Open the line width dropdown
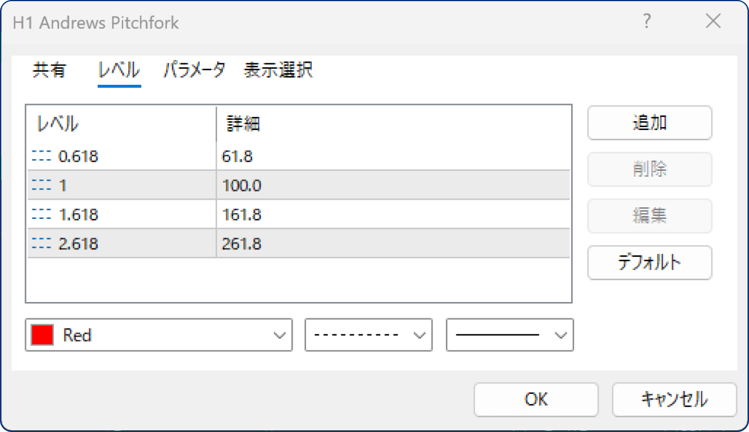 pos(560,334)
